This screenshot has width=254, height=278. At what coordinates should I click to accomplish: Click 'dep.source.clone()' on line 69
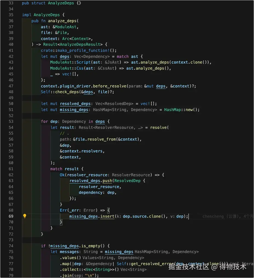click(144, 216)
